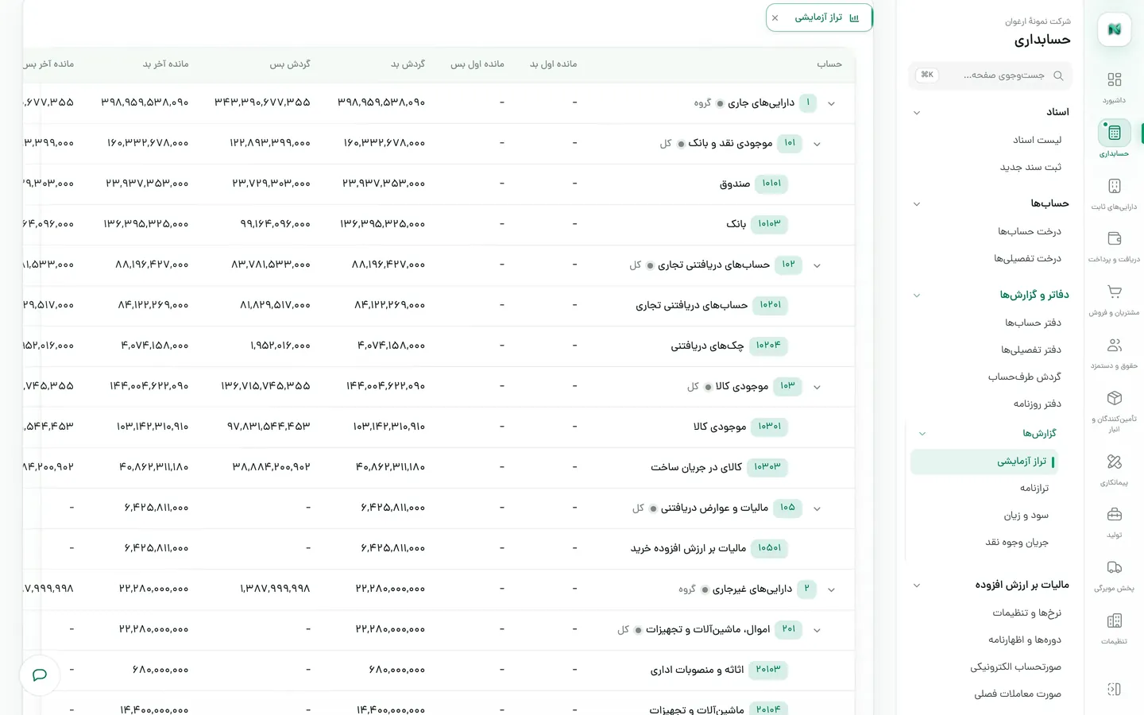1144x715 pixels.
Task: Open ثبت سند جدید in sidebar
Action: [1030, 167]
